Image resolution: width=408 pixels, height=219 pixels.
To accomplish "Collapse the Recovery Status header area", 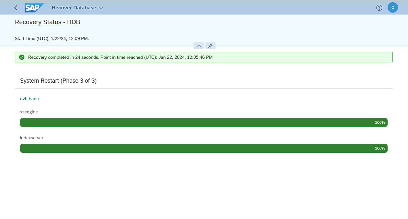I will 198,46.
